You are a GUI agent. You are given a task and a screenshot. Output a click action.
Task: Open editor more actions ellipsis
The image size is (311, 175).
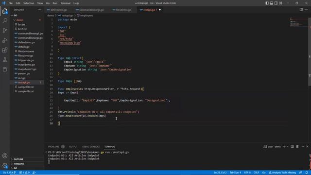(307, 10)
